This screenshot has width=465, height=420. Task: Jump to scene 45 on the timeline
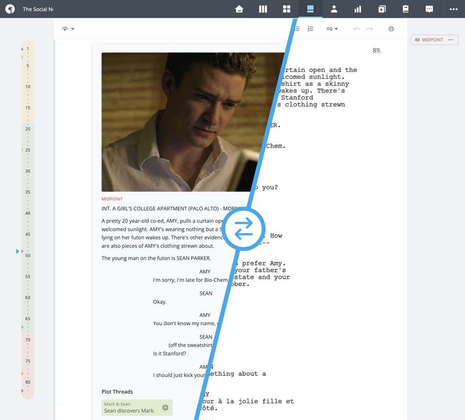27,234
